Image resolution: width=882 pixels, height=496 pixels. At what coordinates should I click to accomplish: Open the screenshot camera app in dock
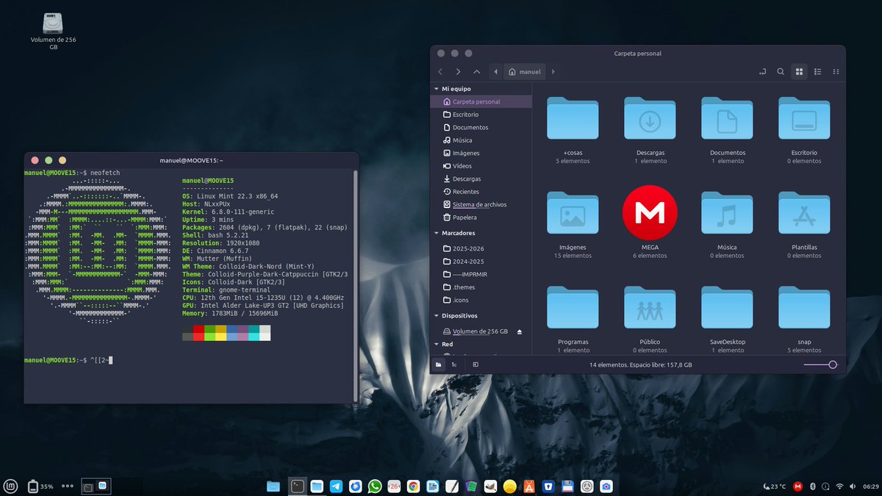606,486
